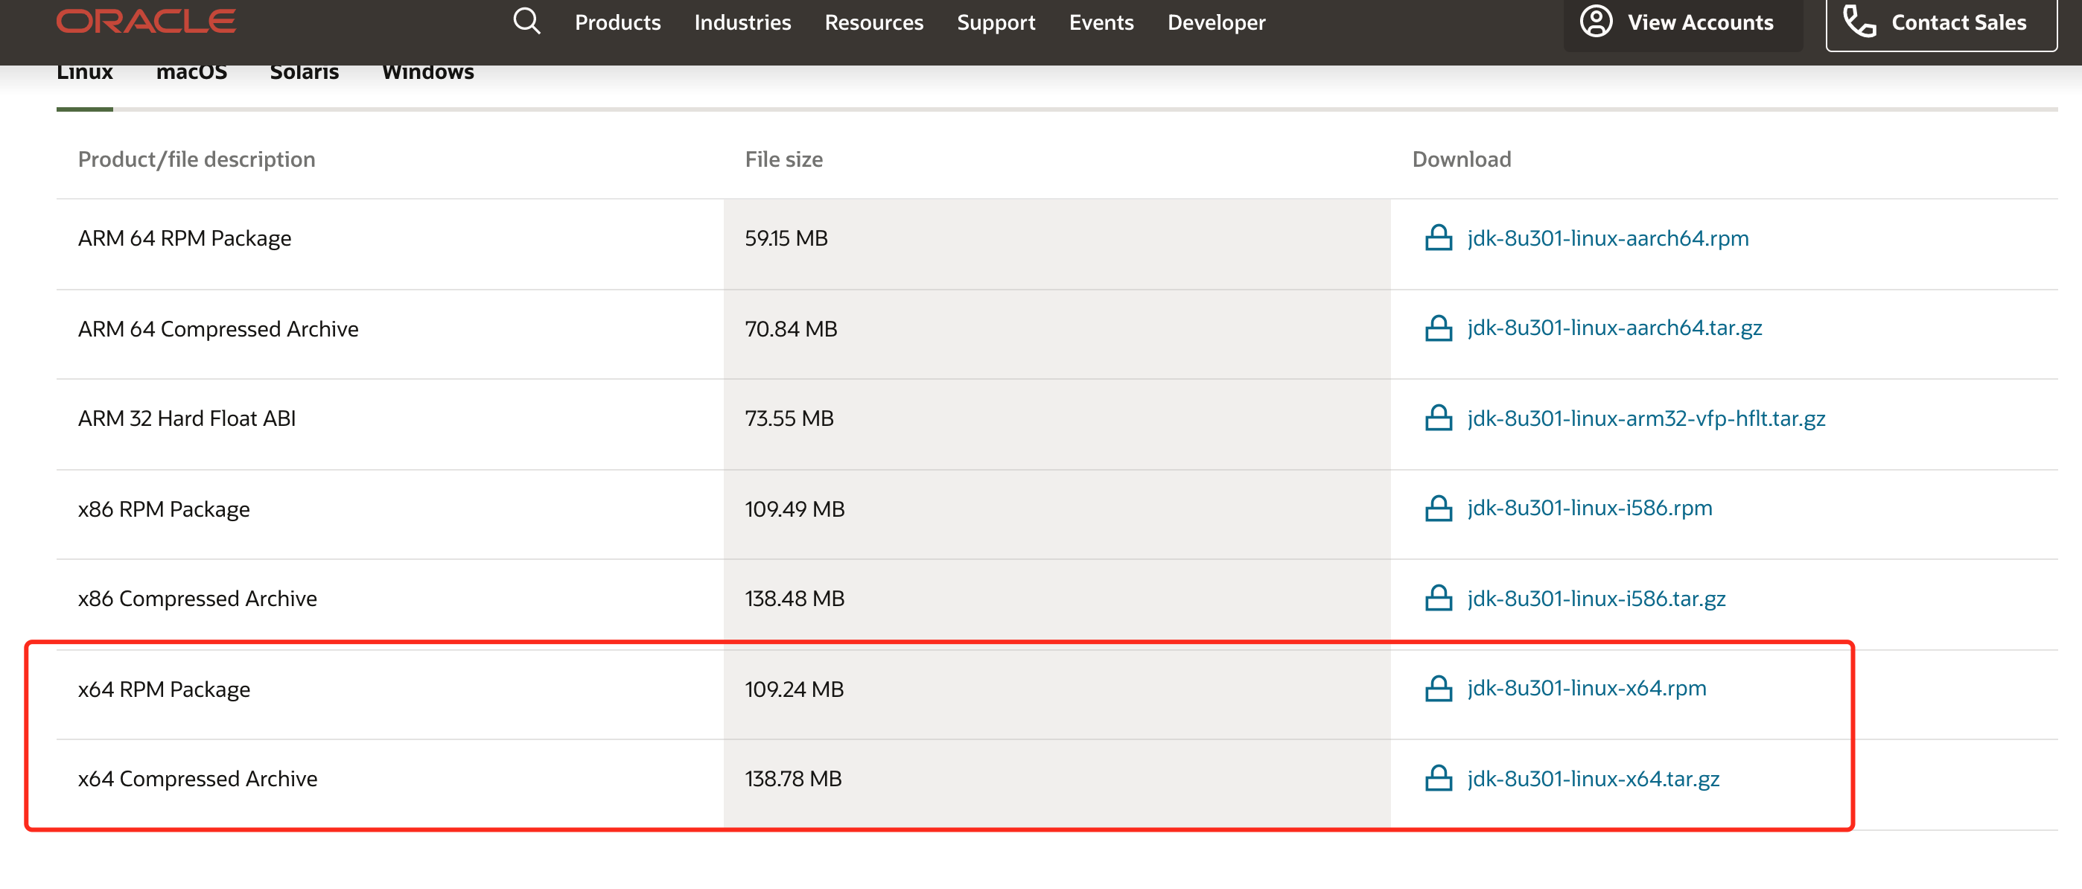Click lock icon beside jdk-8u301-linux-aarch64.tar.gz
2082x889 pixels.
(1439, 328)
